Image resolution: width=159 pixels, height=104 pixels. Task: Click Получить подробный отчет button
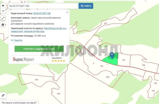[39, 49]
